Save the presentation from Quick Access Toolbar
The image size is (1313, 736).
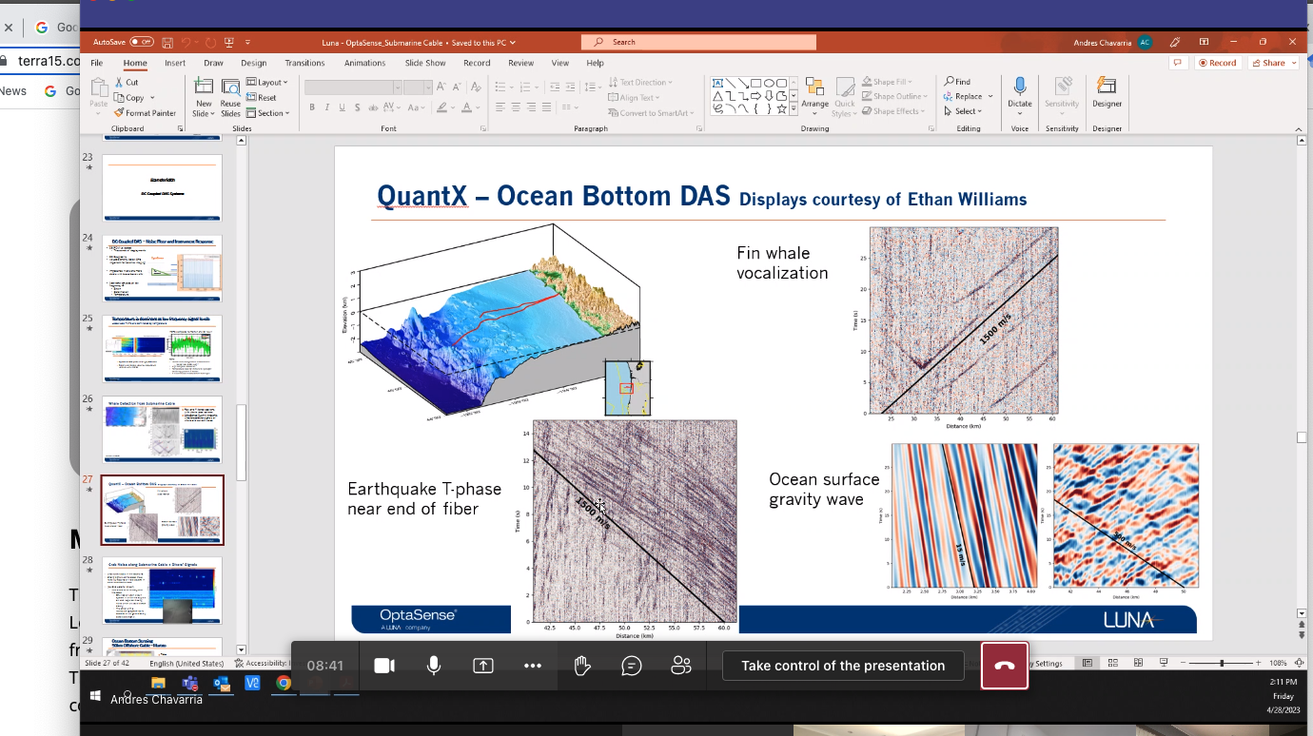(167, 42)
